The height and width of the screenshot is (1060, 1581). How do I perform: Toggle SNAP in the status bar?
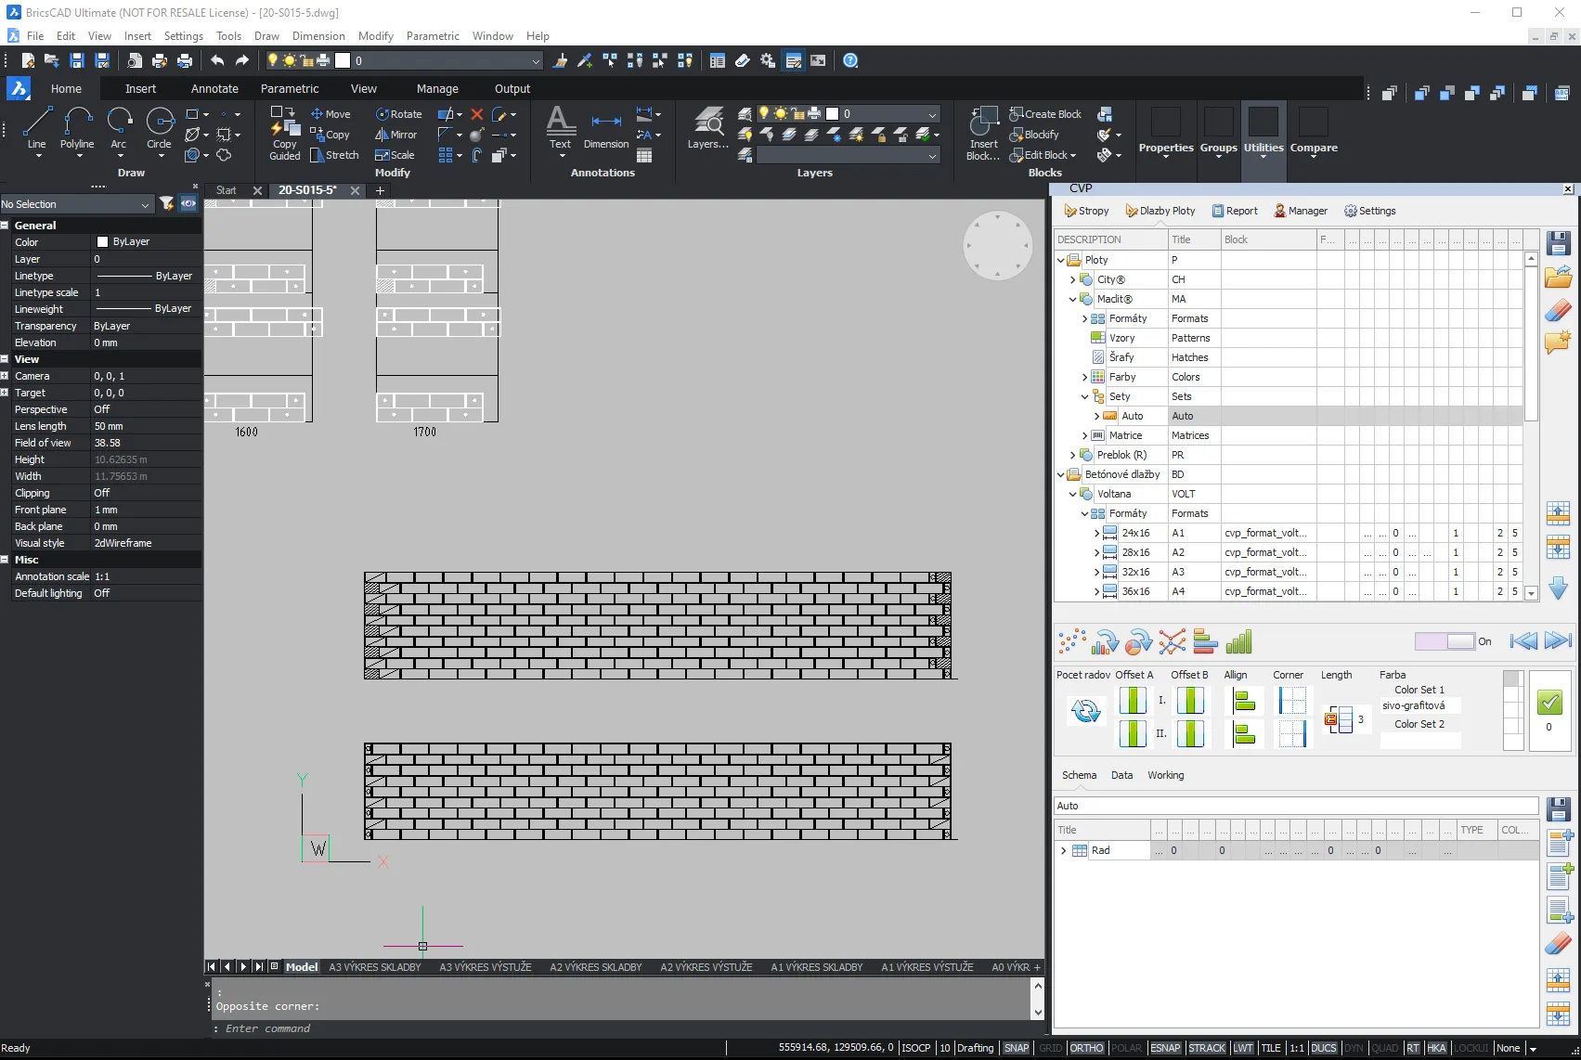click(1017, 1048)
